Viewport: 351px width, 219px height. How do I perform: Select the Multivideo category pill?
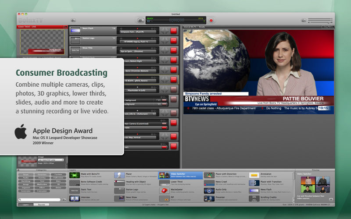tap(42, 184)
